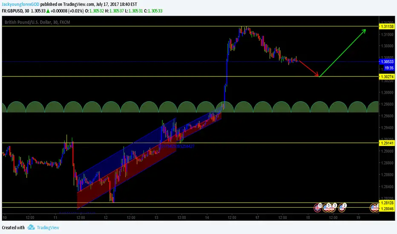Click the O:1.30532 open value
The height and width of the screenshot is (234, 397).
(x=95, y=11)
